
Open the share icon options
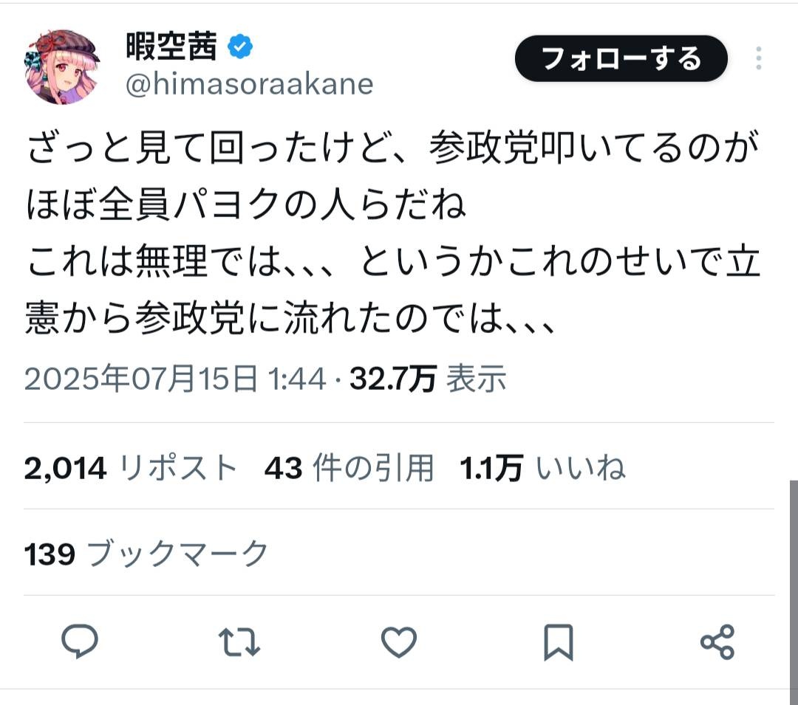[717, 642]
